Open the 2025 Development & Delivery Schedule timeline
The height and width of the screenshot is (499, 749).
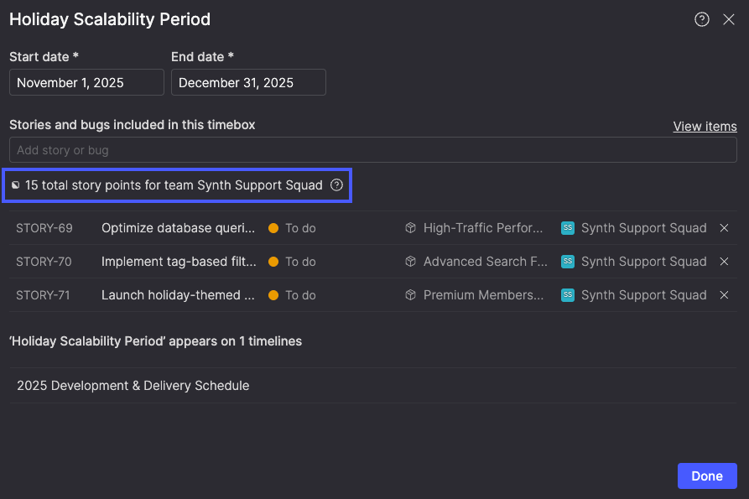click(133, 386)
